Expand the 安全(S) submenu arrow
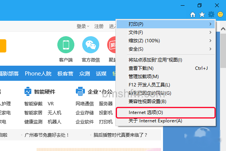 pyautogui.click(x=211, y=49)
